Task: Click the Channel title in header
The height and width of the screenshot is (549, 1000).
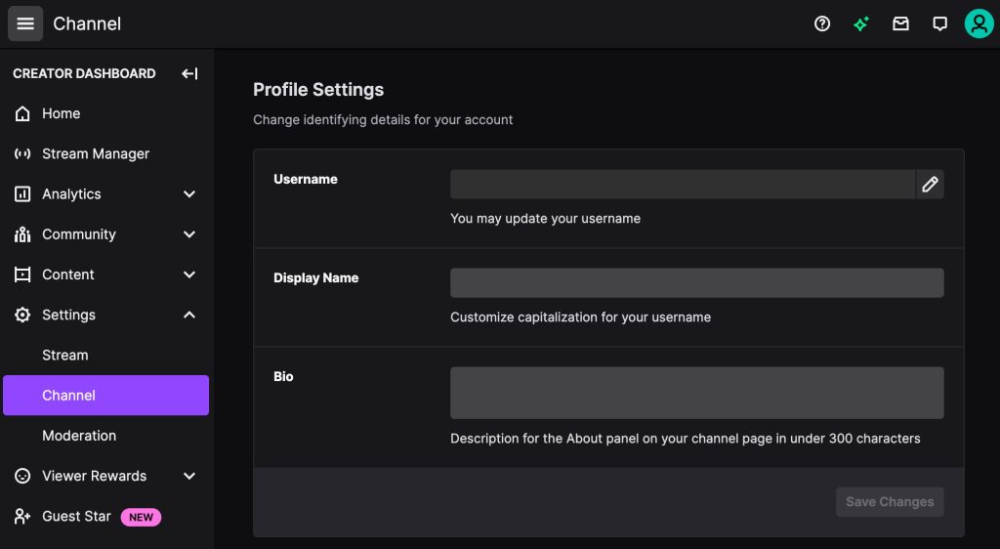Action: (87, 23)
